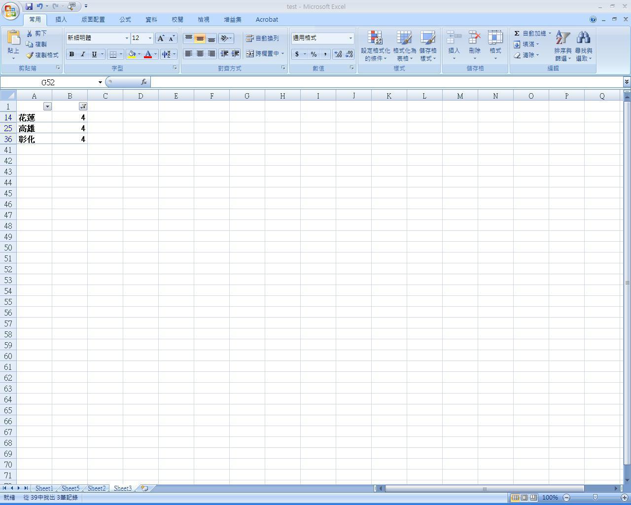Click the formula bar input
The image size is (631, 505).
[x=386, y=82]
